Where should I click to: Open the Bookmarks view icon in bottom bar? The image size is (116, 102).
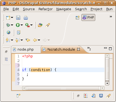[86, 96]
